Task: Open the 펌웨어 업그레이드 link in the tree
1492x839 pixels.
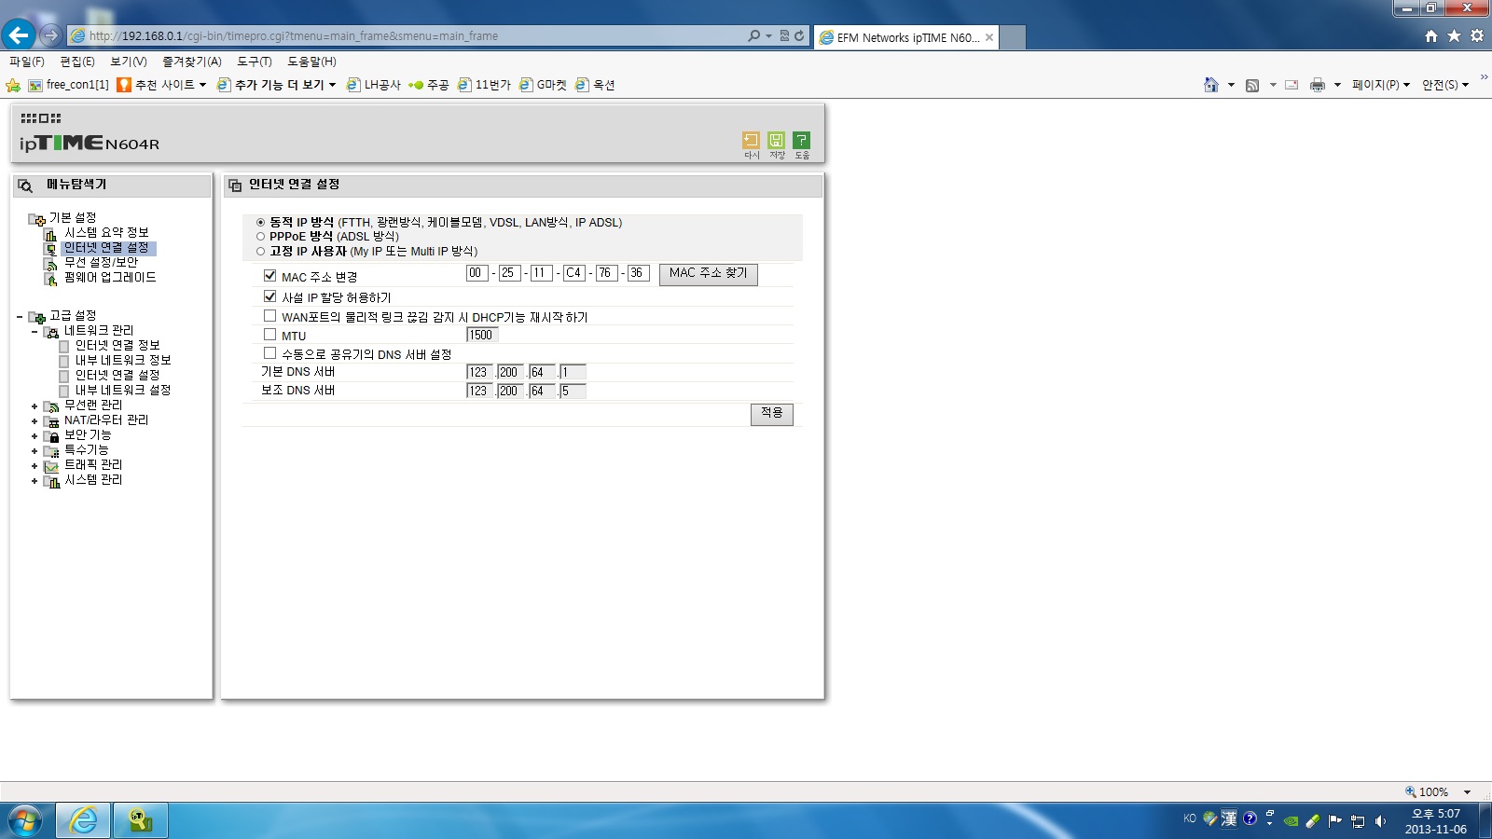Action: [110, 278]
